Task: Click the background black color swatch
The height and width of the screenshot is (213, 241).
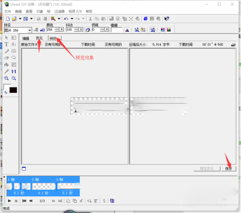Action: 13,90
